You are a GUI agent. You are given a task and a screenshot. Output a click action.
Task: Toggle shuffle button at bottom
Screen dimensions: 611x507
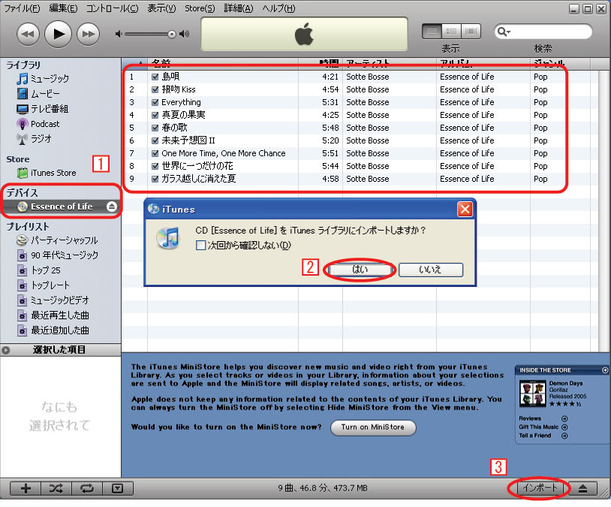click(x=56, y=488)
